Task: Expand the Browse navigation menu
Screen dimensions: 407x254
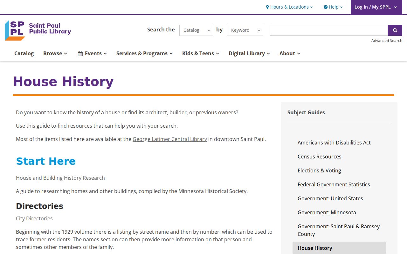Action: pyautogui.click(x=55, y=53)
